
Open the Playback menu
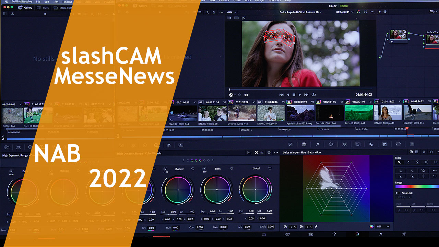[224, 1]
